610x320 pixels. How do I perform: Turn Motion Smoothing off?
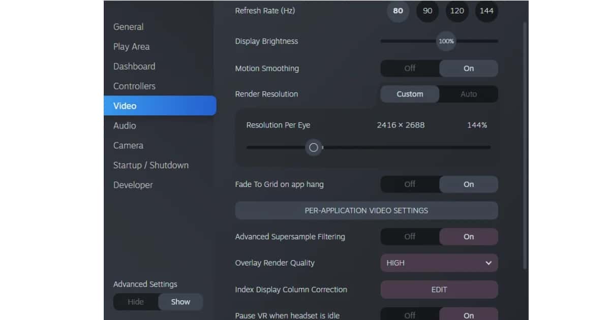click(x=410, y=69)
